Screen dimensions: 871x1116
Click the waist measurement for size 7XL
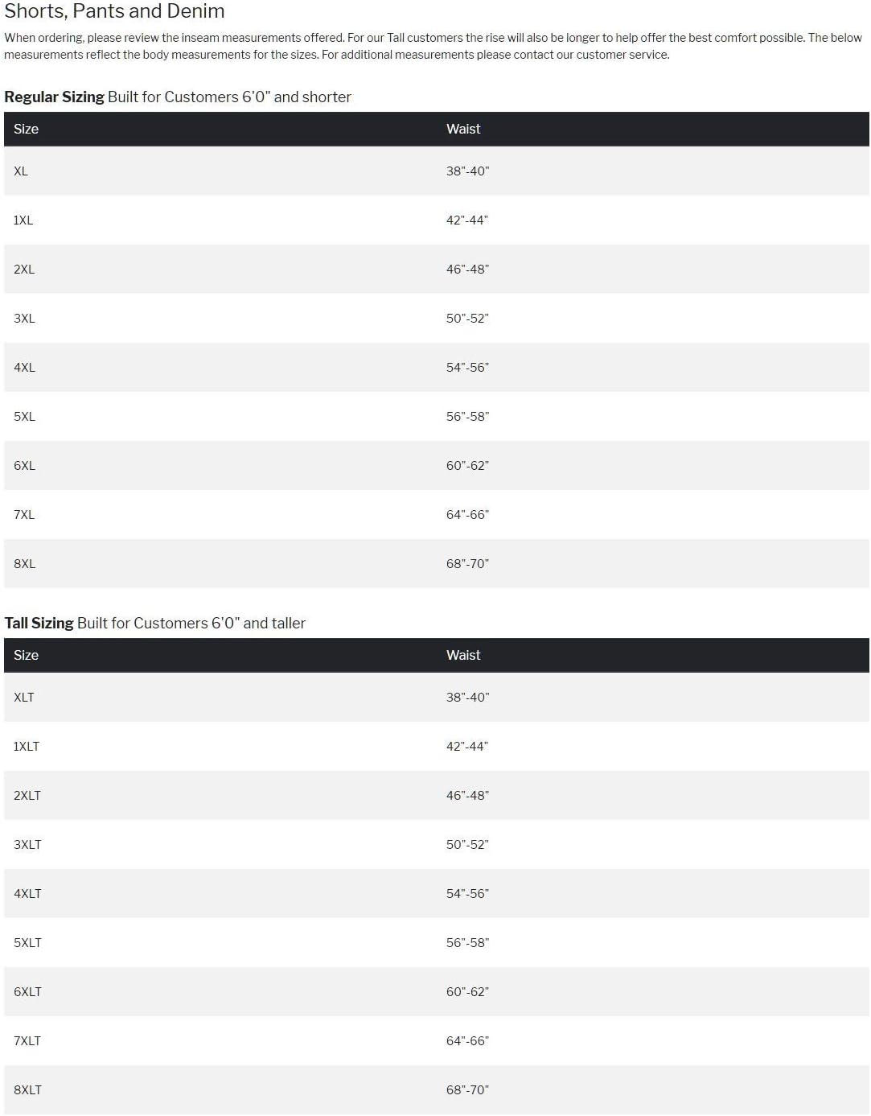coord(467,515)
